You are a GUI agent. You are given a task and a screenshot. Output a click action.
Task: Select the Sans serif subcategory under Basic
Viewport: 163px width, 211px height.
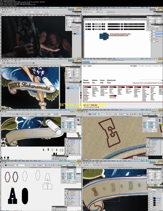128,89
